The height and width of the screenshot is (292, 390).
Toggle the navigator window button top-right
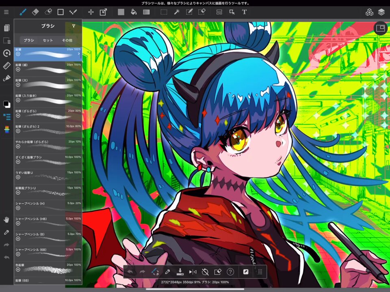381,28
